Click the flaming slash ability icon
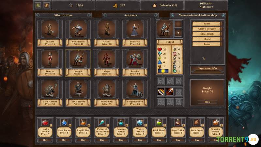The image size is (261, 147). pyautogui.click(x=161, y=92)
